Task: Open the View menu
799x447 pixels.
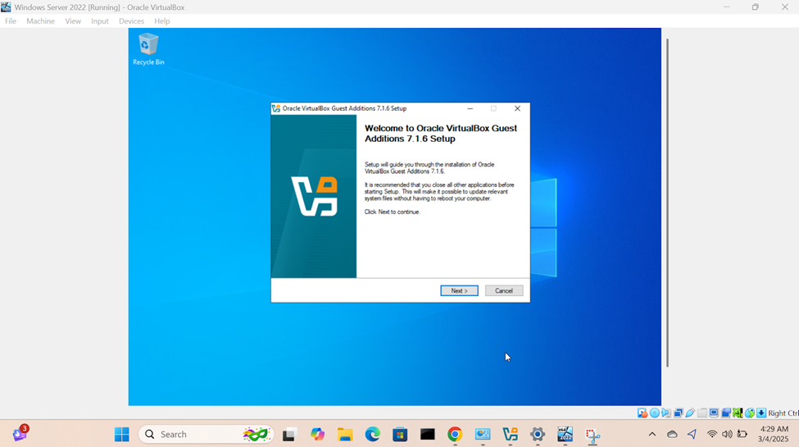Action: (73, 21)
